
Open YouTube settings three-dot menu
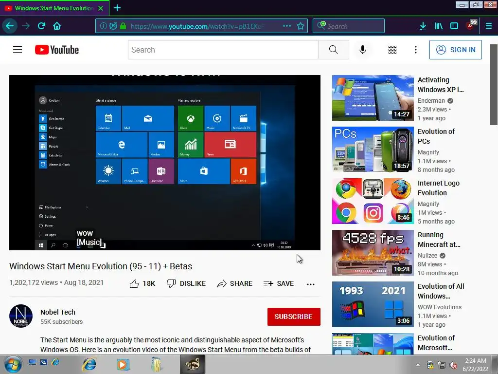(415, 50)
